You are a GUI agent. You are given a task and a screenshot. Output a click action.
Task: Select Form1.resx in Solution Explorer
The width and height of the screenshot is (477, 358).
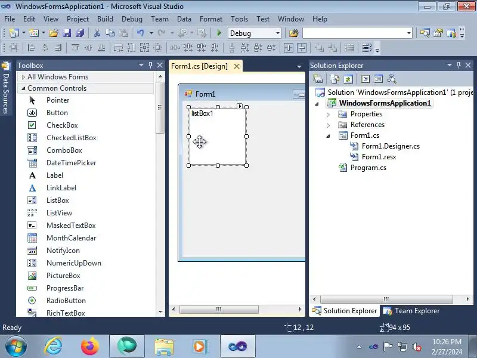[x=379, y=157]
